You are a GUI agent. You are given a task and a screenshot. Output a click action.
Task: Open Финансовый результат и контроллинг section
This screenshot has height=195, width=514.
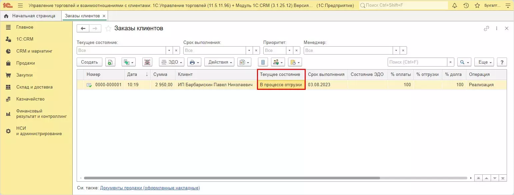37,114
